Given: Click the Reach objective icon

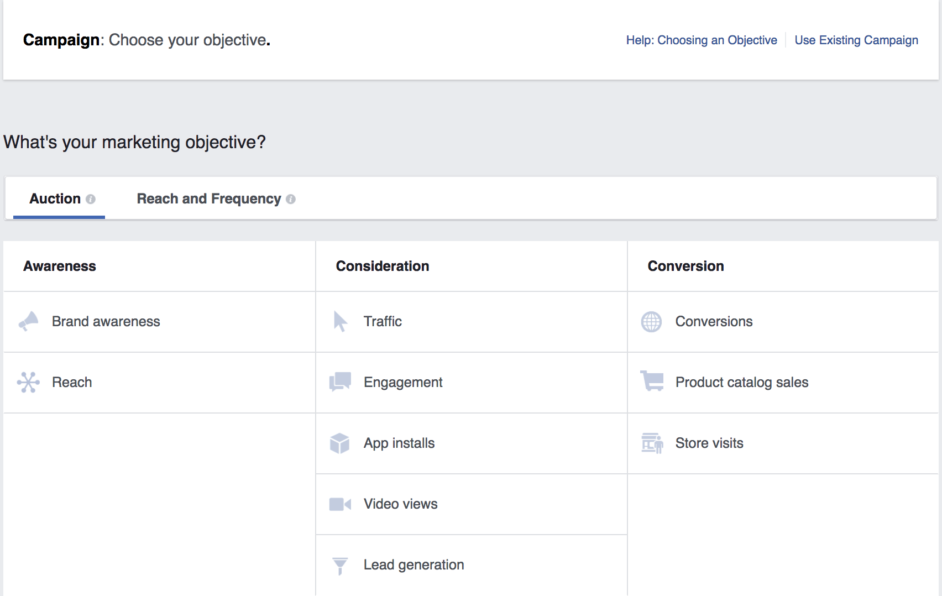Looking at the screenshot, I should tap(29, 382).
